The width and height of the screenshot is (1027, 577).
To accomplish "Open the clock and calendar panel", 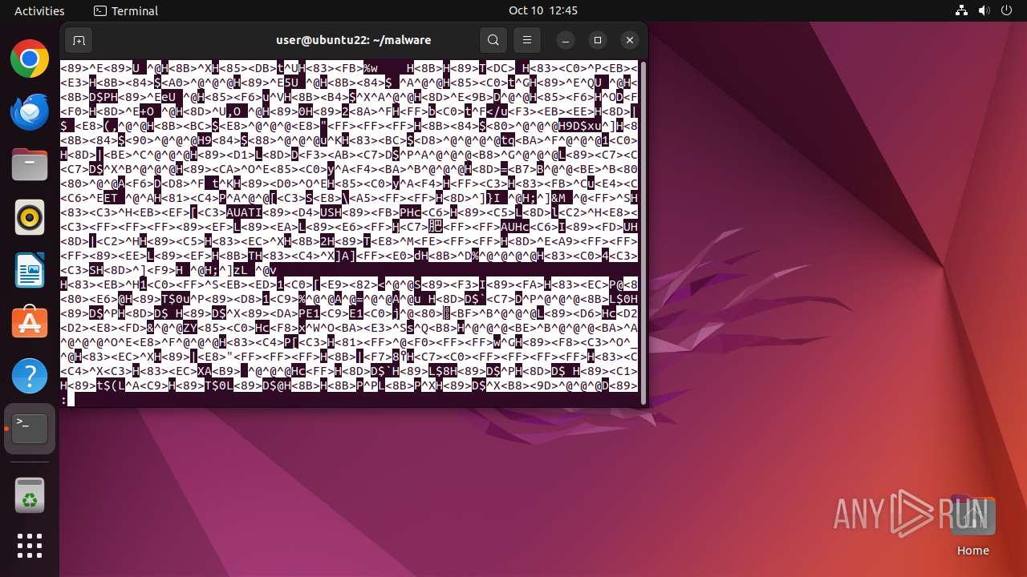I will click(x=543, y=10).
